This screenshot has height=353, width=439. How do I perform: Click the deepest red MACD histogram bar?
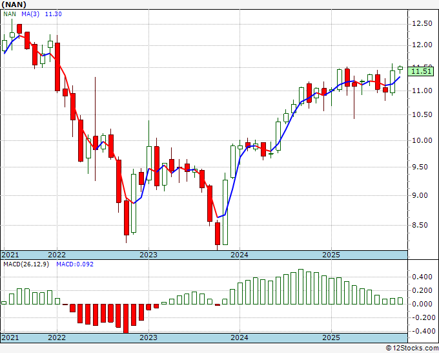[126, 319]
